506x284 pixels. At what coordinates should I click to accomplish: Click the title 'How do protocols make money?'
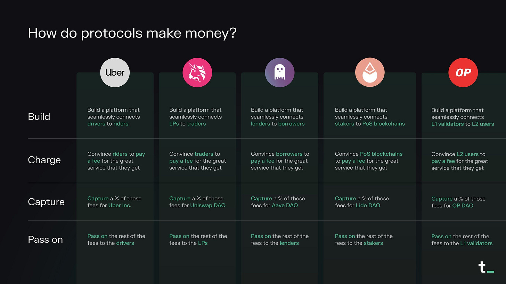click(132, 33)
